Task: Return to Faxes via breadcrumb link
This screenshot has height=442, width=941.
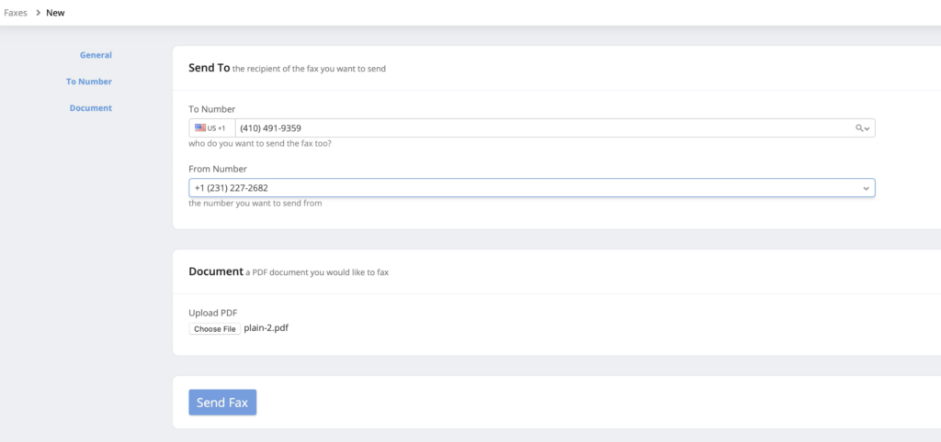Action: [x=16, y=13]
